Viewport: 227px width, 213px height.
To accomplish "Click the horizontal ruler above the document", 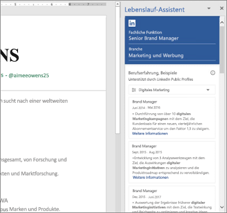I will point(53,4).
